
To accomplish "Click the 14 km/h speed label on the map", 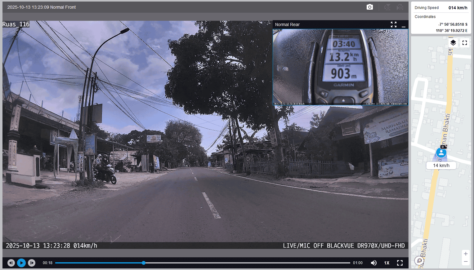I will point(441,166).
